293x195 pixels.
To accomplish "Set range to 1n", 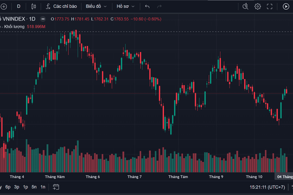I will point(43,187).
